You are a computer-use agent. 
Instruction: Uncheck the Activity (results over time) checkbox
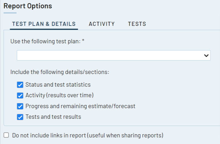coord(20,95)
